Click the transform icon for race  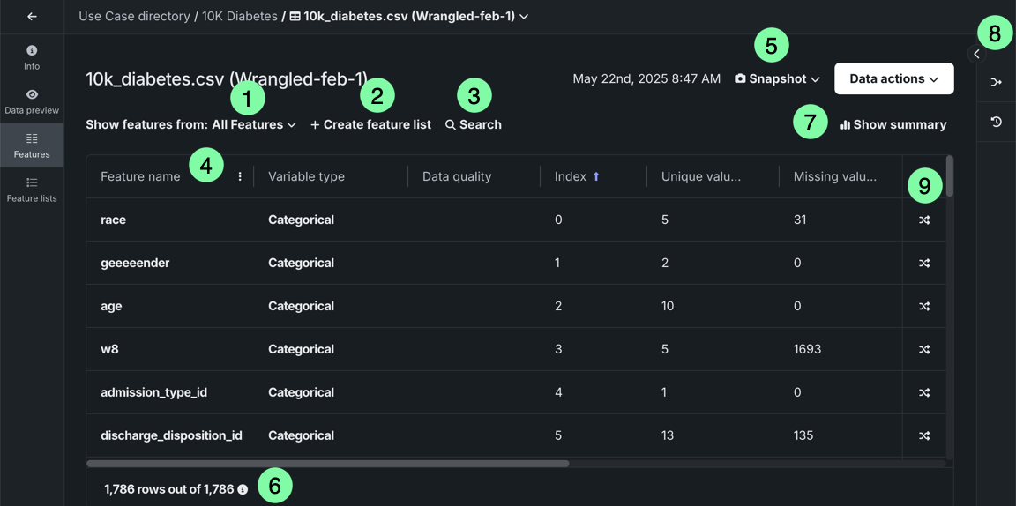[x=924, y=220]
